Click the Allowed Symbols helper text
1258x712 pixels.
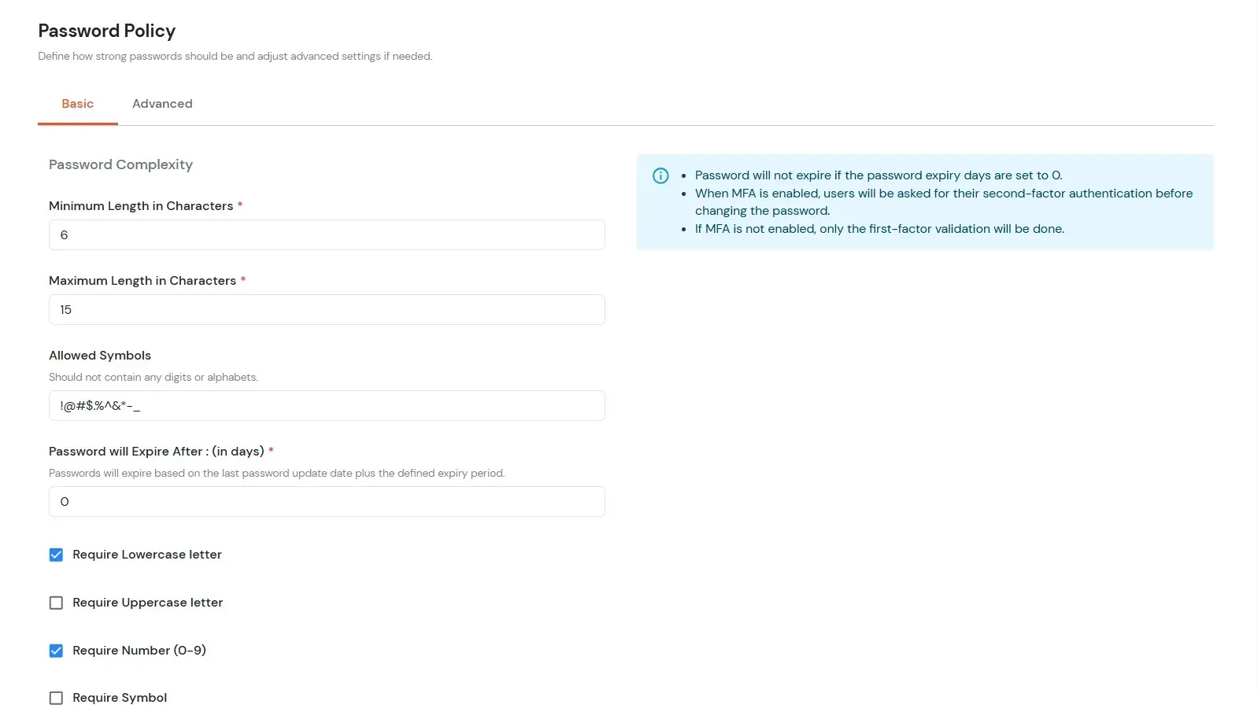[x=153, y=377]
